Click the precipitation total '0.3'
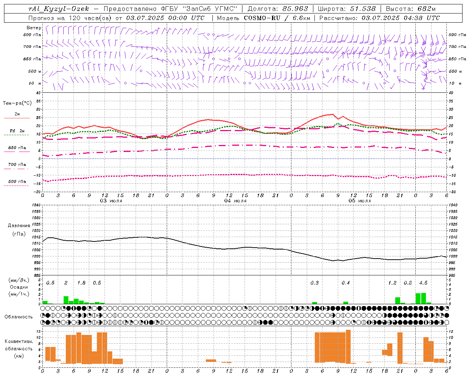This screenshot has height=374, width=468. click(x=314, y=283)
